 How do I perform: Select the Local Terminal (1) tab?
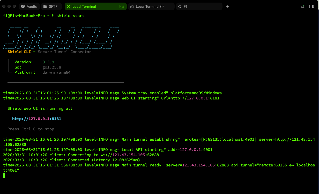pyautogui.click(x=151, y=6)
